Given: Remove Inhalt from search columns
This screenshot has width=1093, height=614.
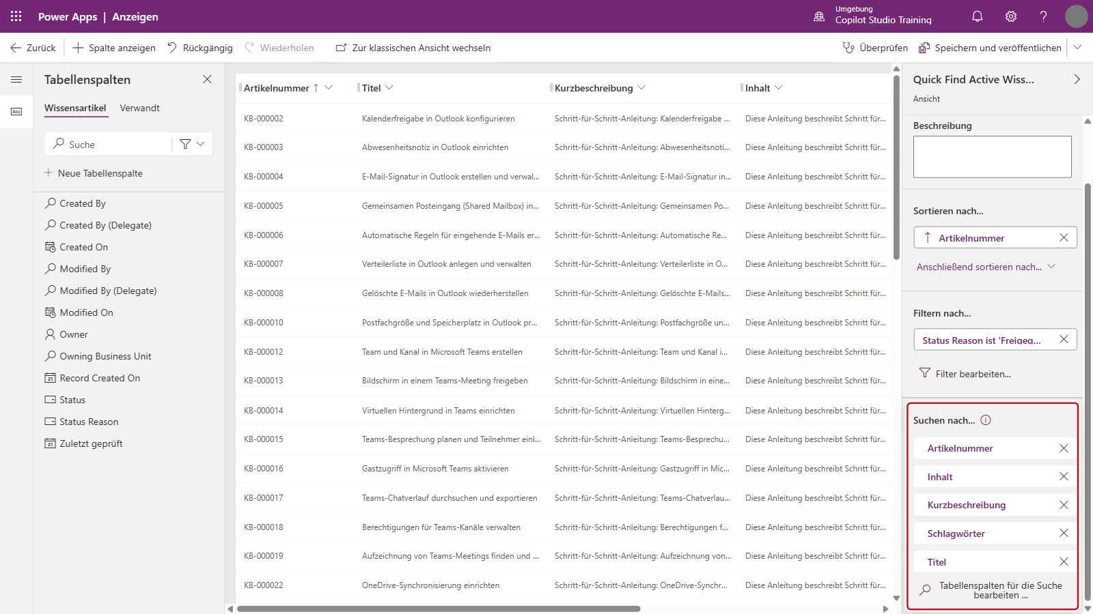Looking at the screenshot, I should pyautogui.click(x=1064, y=476).
